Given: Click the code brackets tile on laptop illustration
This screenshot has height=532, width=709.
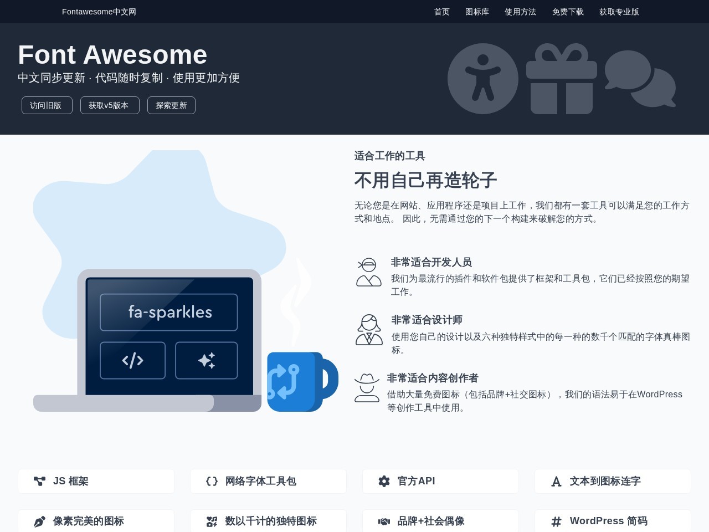Looking at the screenshot, I should point(133,361).
